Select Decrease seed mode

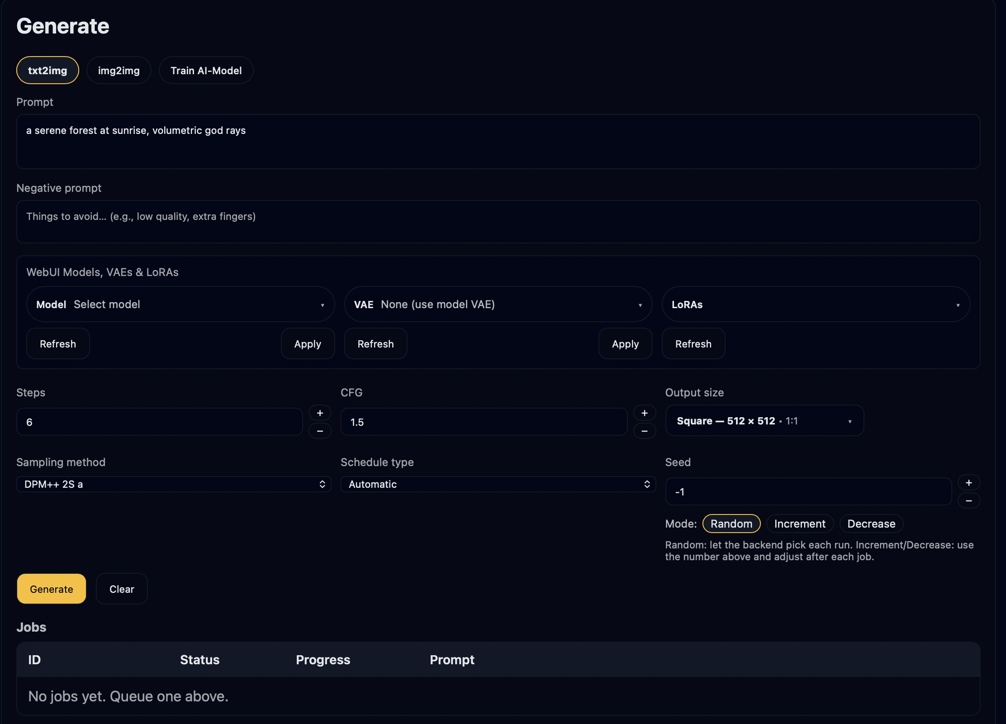point(871,524)
